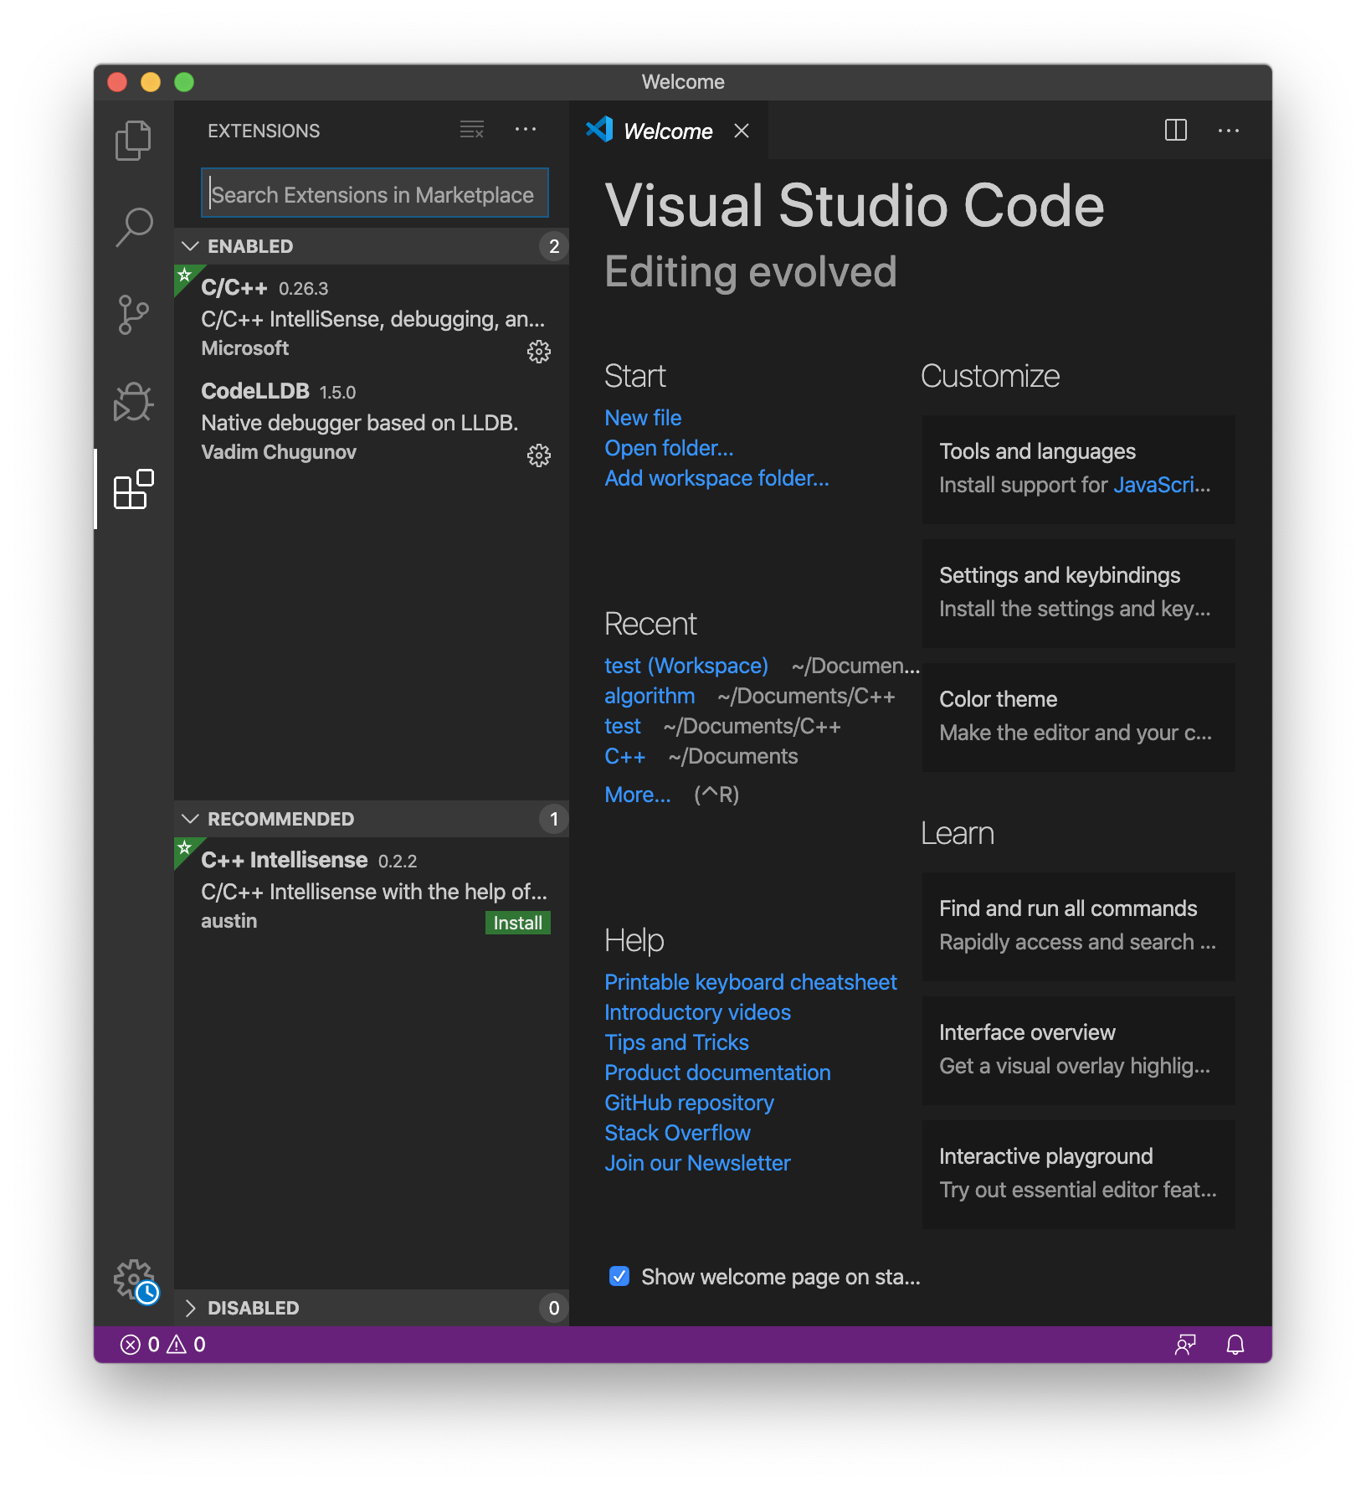Focus Search Extensions in Marketplace field

pos(375,193)
